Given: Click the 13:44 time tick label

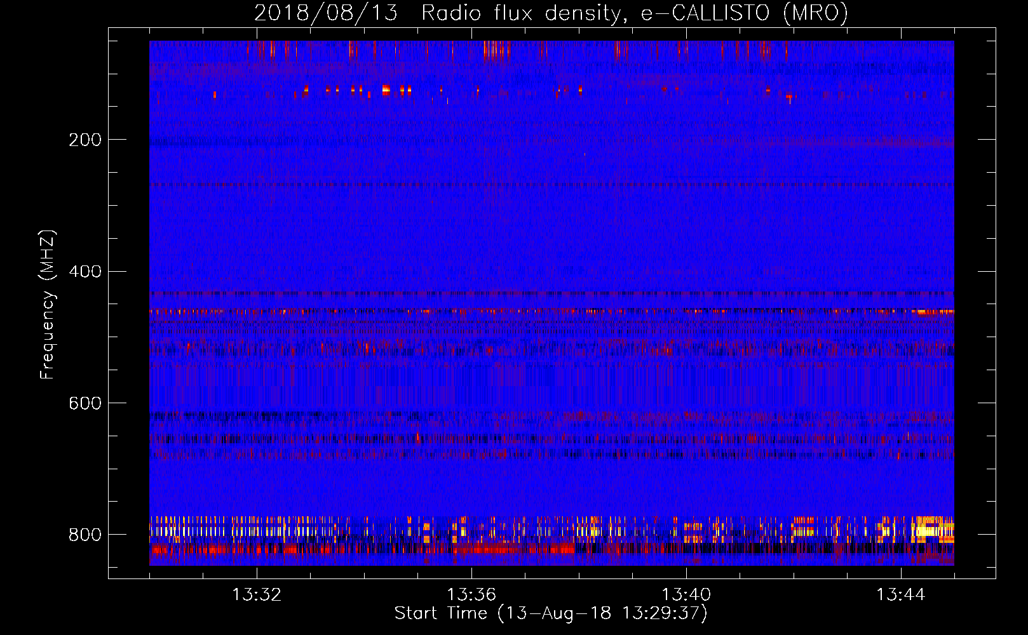Looking at the screenshot, I should [x=901, y=595].
